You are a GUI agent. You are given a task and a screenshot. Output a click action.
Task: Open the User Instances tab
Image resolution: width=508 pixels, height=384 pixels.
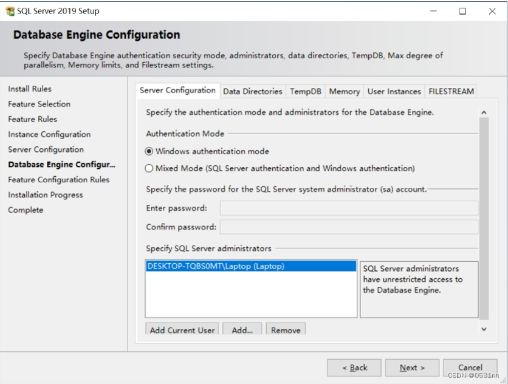393,91
